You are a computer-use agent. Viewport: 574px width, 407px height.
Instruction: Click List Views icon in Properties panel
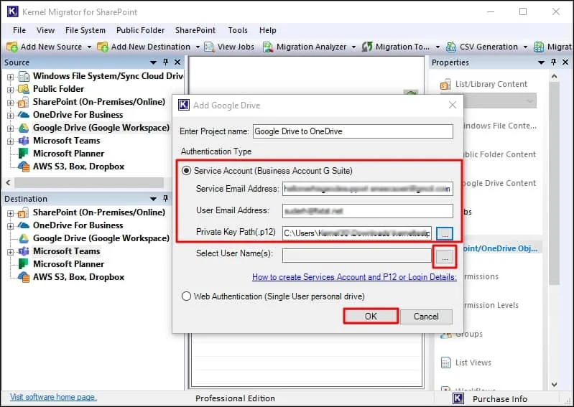click(446, 362)
